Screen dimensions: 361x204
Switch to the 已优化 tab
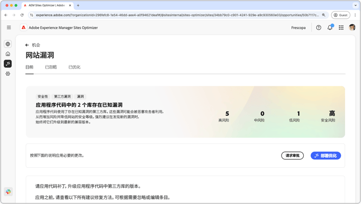coord(74,67)
